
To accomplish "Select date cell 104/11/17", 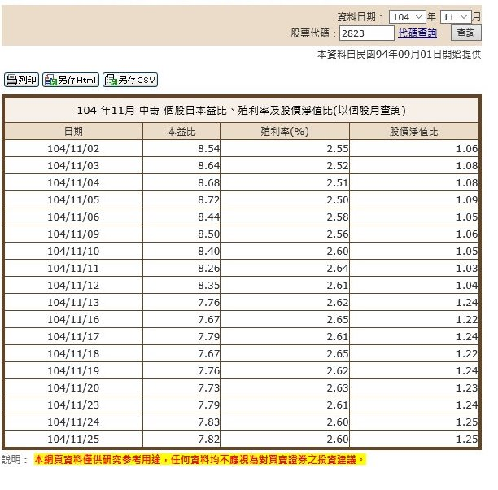I will (73, 336).
